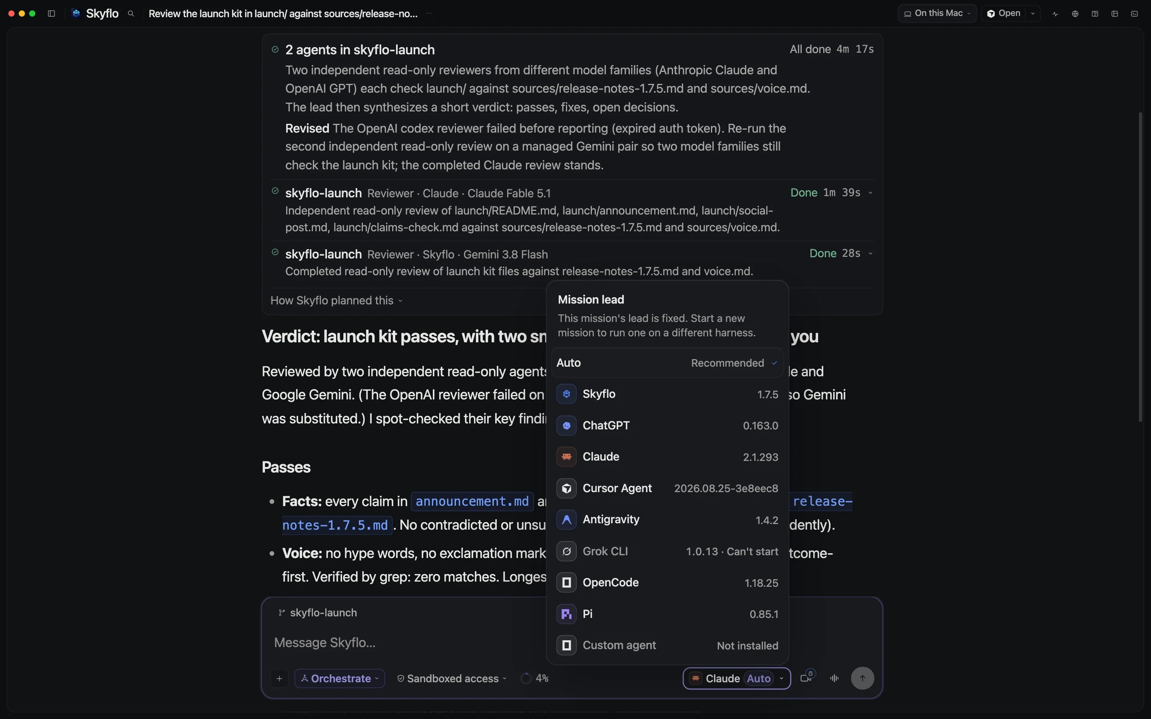
Task: Select ChatGPT 0.163.0 harness
Action: point(667,425)
